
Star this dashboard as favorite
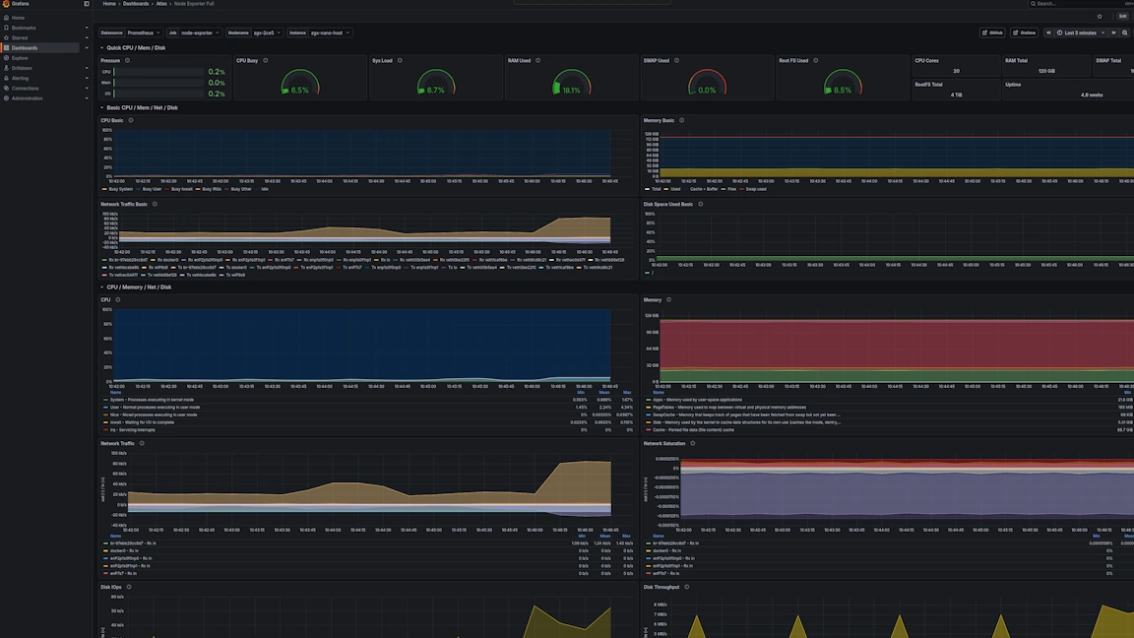[1100, 17]
